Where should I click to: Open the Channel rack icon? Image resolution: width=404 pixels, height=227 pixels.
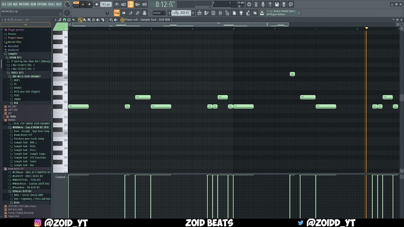tap(213, 13)
